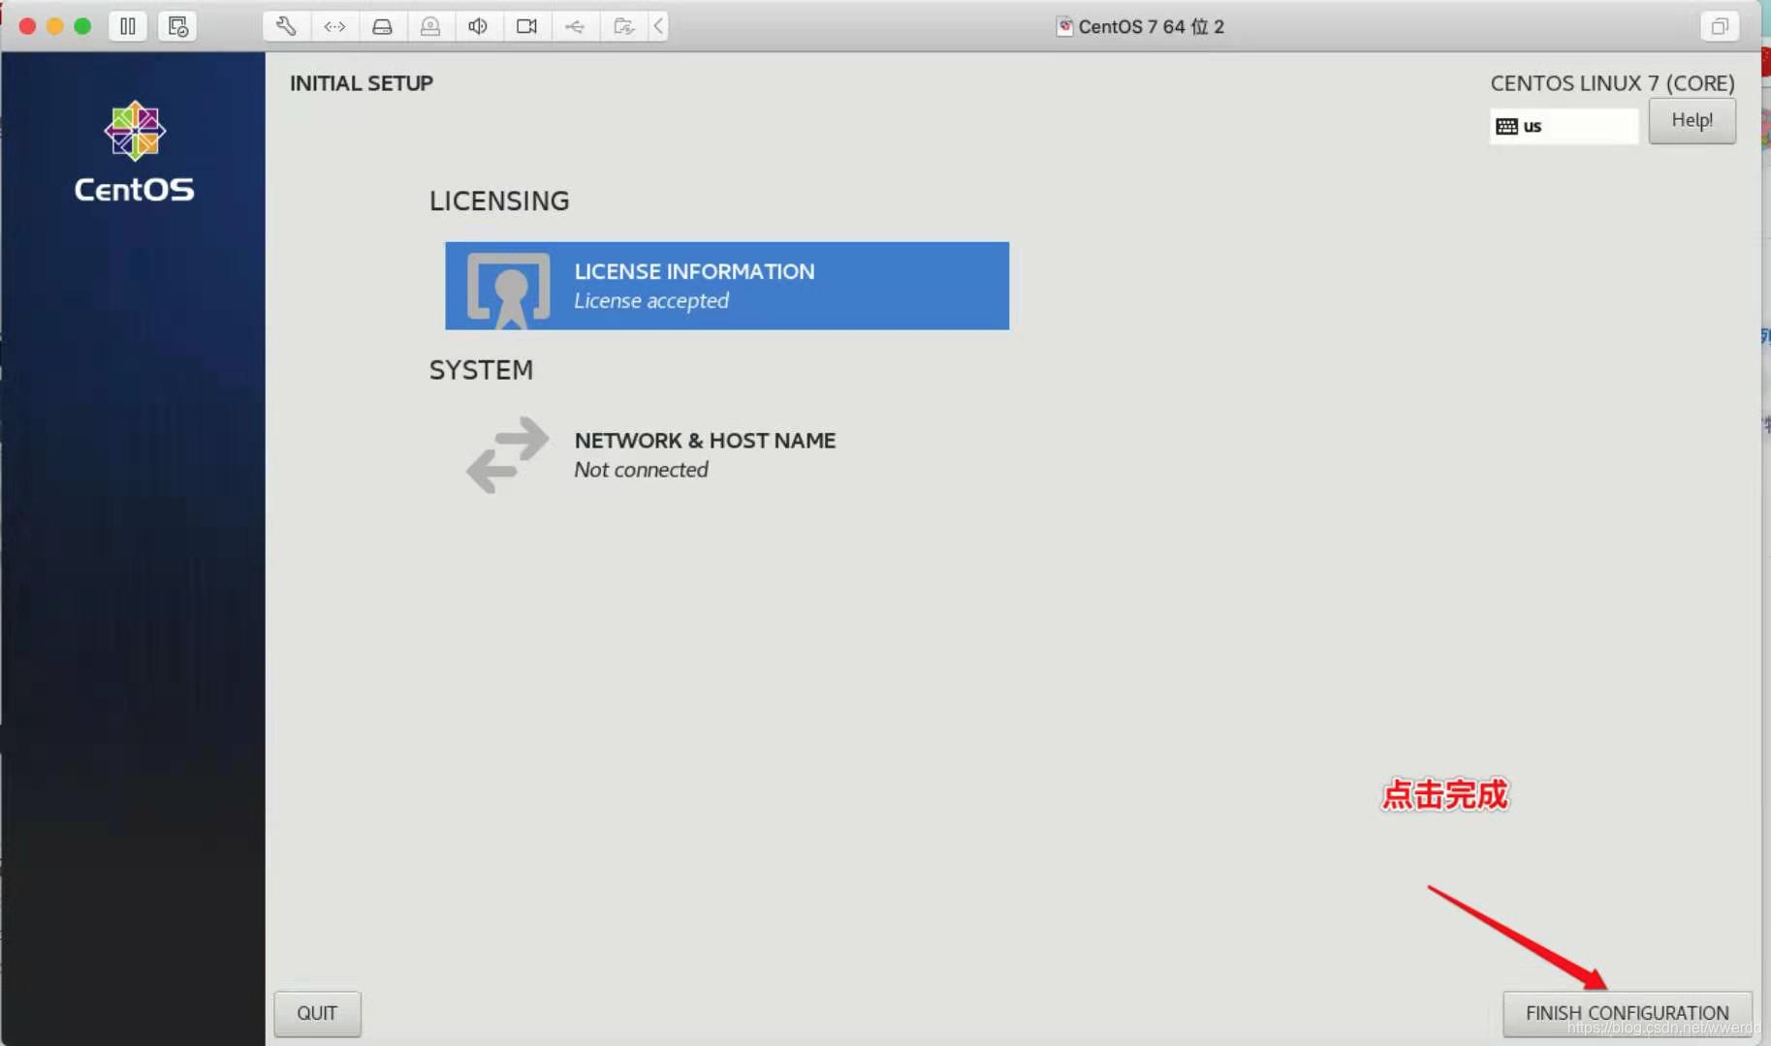Image resolution: width=1771 pixels, height=1046 pixels.
Task: Click the yellow minimize window button
Action: tap(55, 26)
